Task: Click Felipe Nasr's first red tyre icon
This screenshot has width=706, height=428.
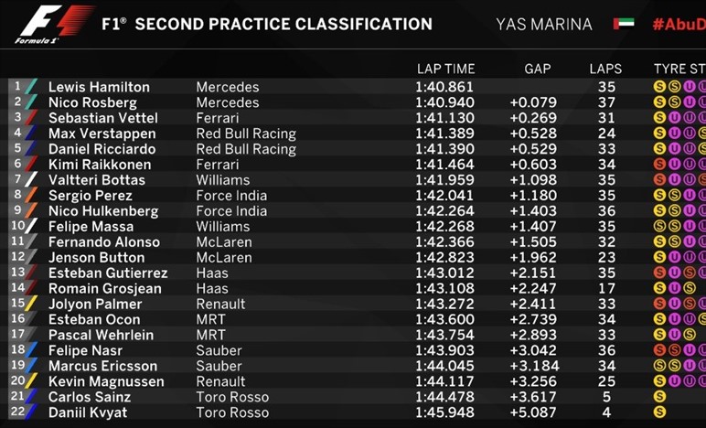Action: (659, 350)
